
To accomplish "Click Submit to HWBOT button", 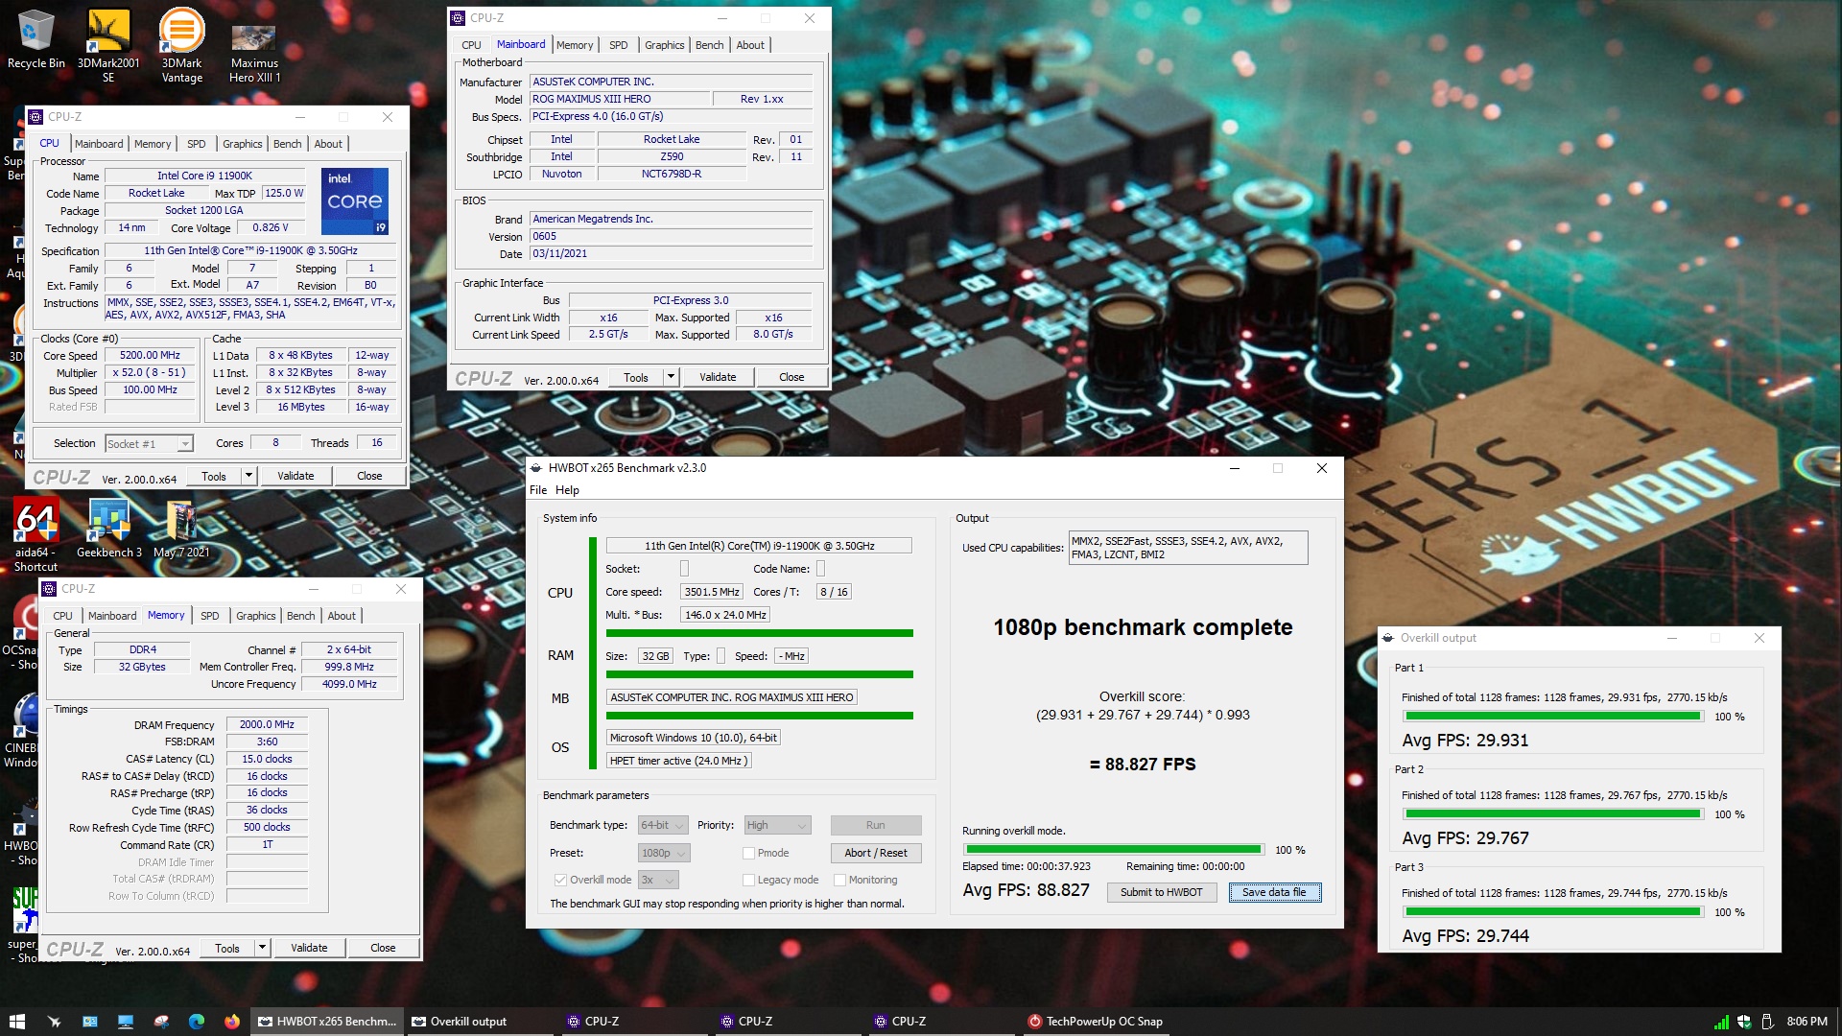I will tap(1161, 892).
